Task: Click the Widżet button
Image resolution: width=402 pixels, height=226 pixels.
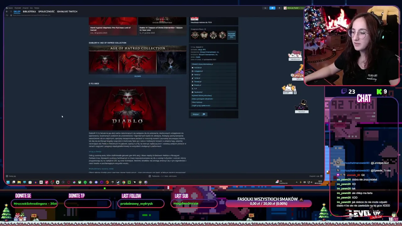Action: click(x=196, y=114)
